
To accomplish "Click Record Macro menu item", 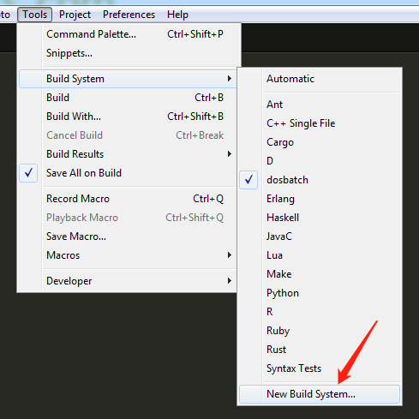I will pos(128,199).
